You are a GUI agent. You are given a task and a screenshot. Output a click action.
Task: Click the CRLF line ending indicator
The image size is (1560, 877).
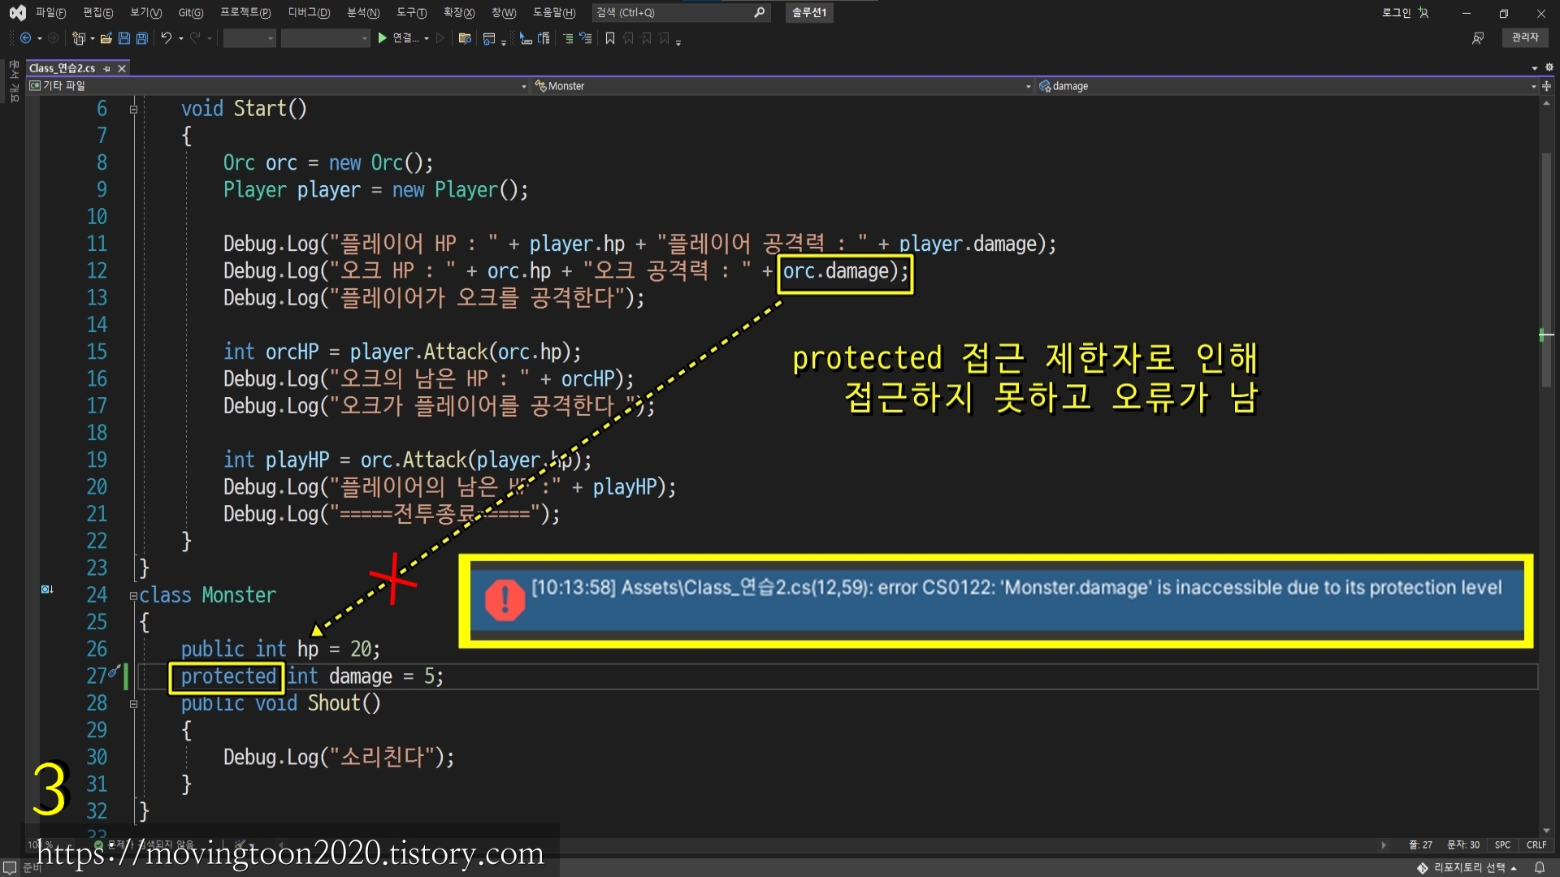pos(1536,845)
